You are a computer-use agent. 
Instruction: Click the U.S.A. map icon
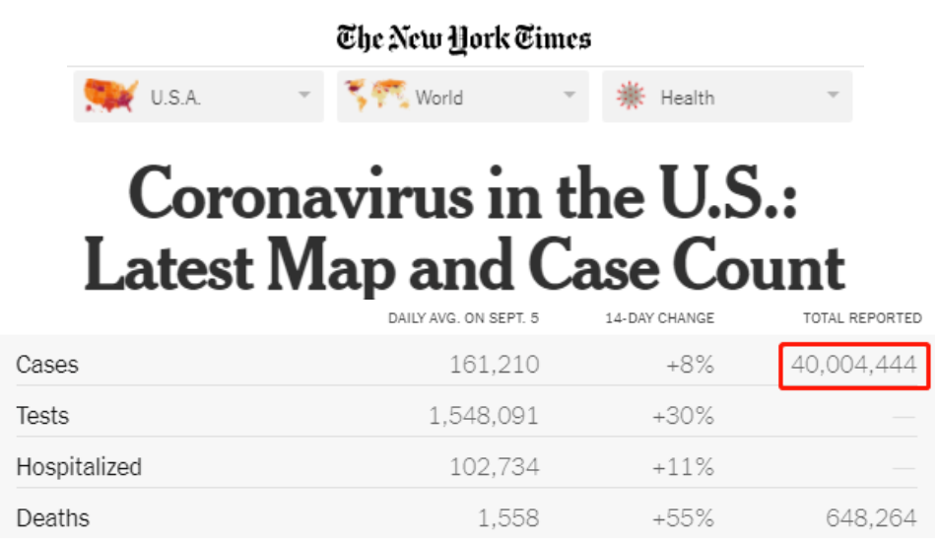(x=110, y=96)
